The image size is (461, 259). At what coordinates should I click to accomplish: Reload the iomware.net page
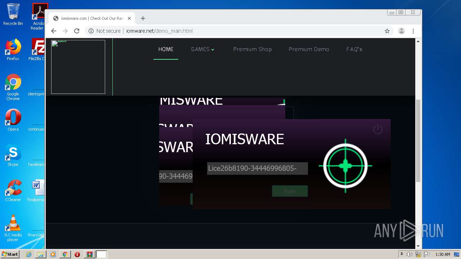coord(77,31)
